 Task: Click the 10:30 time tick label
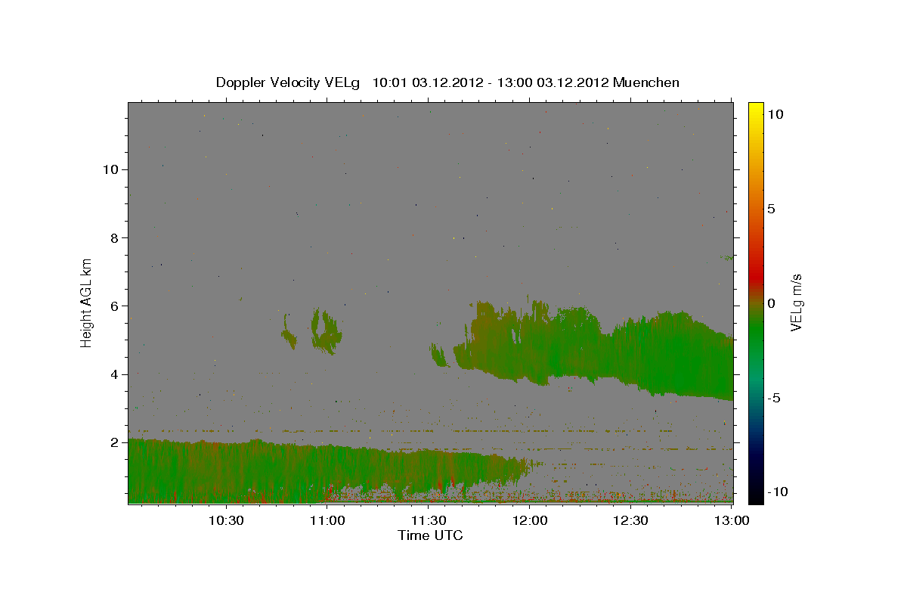[226, 520]
